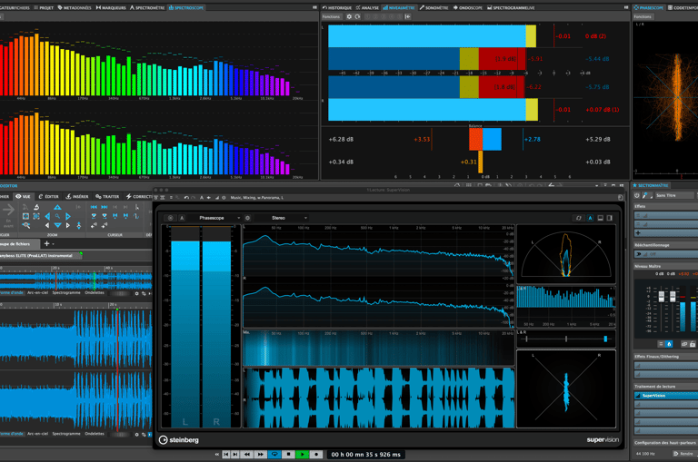698x462 pixels.
Task: Select Spectrogramme view in overview
Action: click(66, 292)
